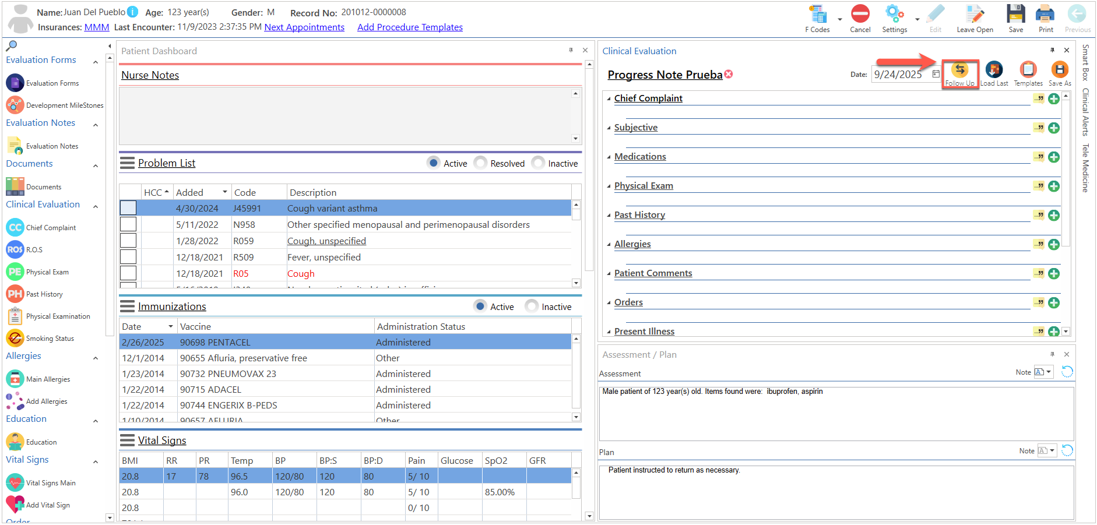Refresh the Assessment text

pyautogui.click(x=1067, y=372)
